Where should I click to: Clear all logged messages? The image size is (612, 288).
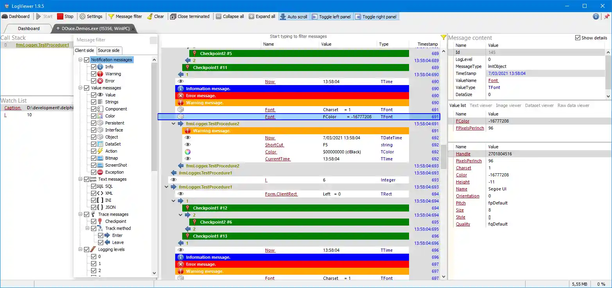pyautogui.click(x=156, y=16)
